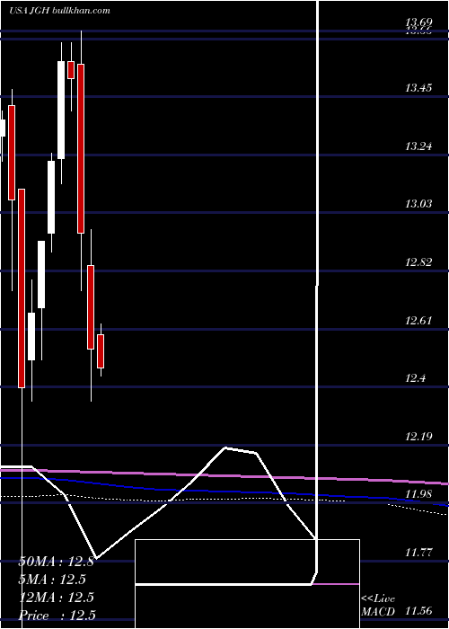Click the 50MA : 12.8 readout
The width and height of the screenshot is (449, 629).
coord(56,562)
